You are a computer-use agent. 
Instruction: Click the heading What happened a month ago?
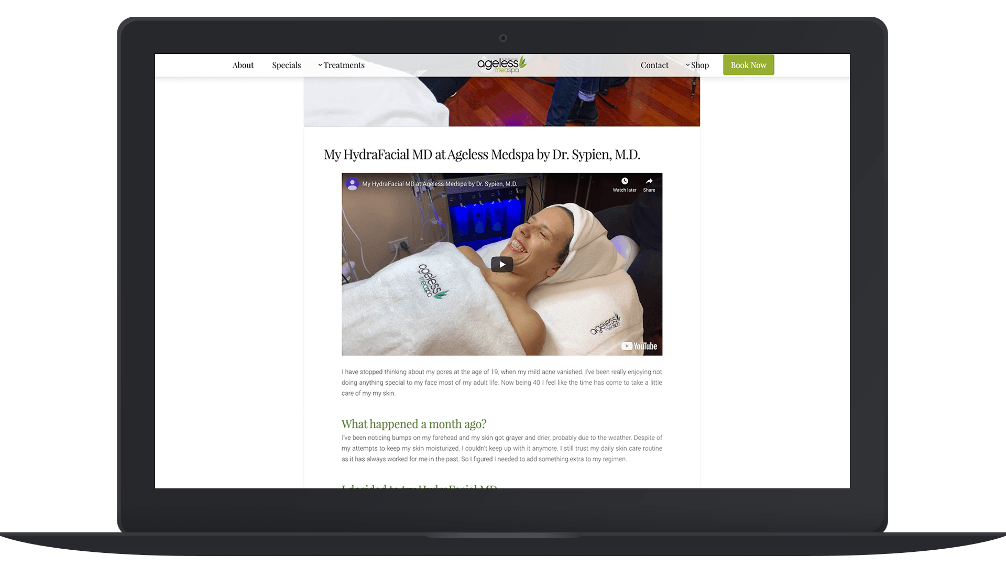point(414,423)
